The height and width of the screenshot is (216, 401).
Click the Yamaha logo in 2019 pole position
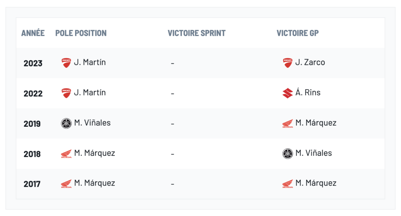(66, 123)
